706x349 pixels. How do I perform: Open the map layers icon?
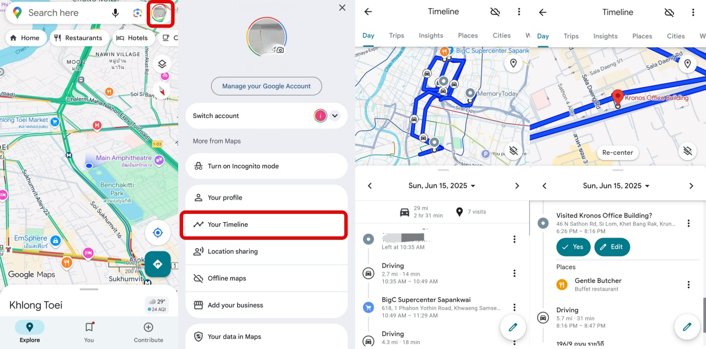coord(162,64)
